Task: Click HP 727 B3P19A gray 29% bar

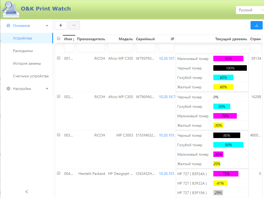Action: [218, 193]
